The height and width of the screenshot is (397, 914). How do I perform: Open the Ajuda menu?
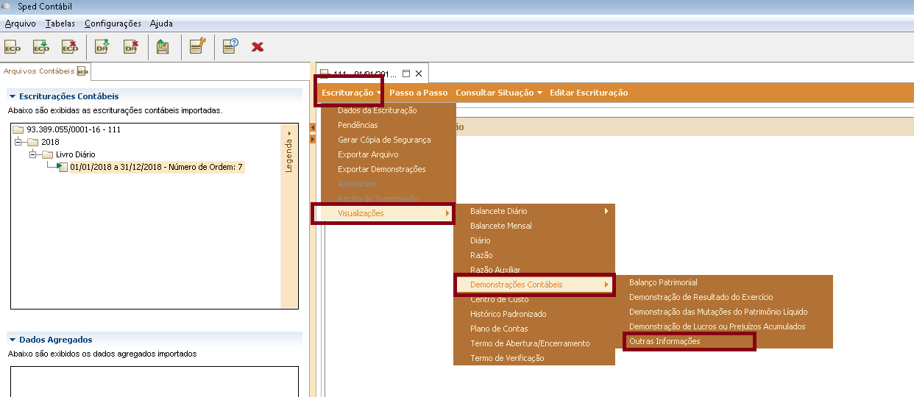(161, 24)
